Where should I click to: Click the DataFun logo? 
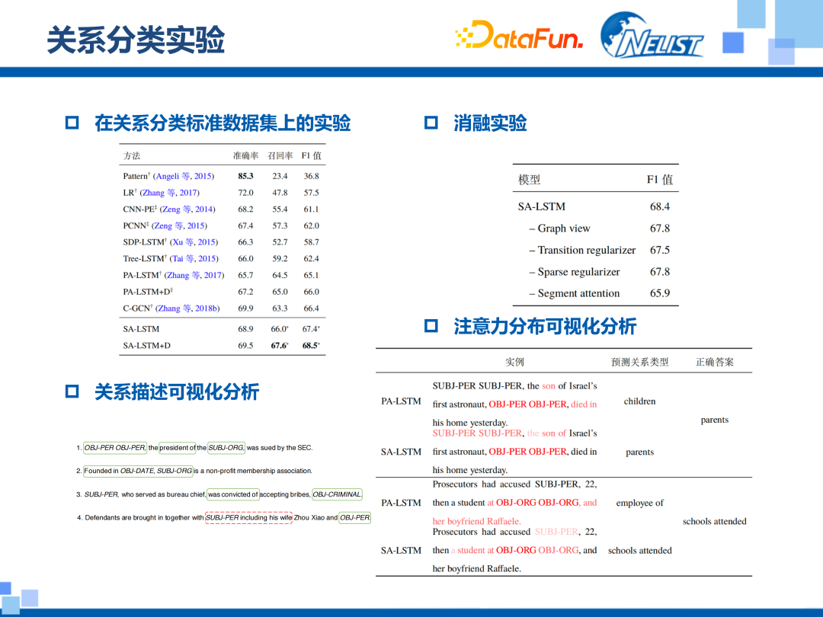click(x=519, y=35)
